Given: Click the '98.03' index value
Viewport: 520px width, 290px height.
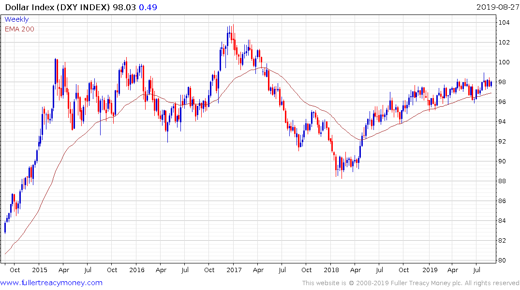Looking at the screenshot, I should pyautogui.click(x=124, y=7).
